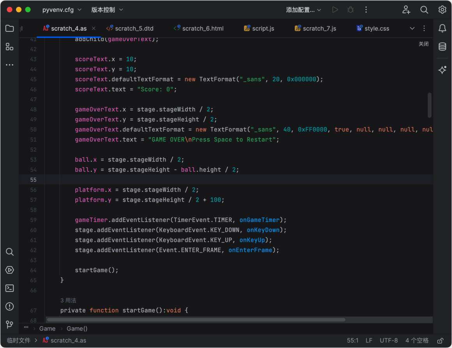This screenshot has height=348, width=452.
Task: Open the Notifications bell
Action: (442, 28)
